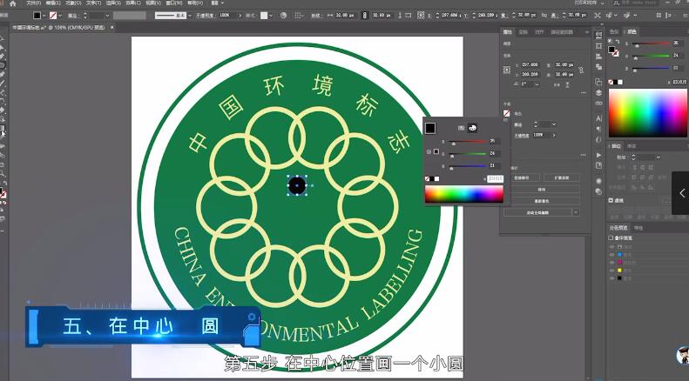Open the Actions play icon in panel dock
Image resolution: width=689 pixels, height=381 pixels.
click(598, 155)
